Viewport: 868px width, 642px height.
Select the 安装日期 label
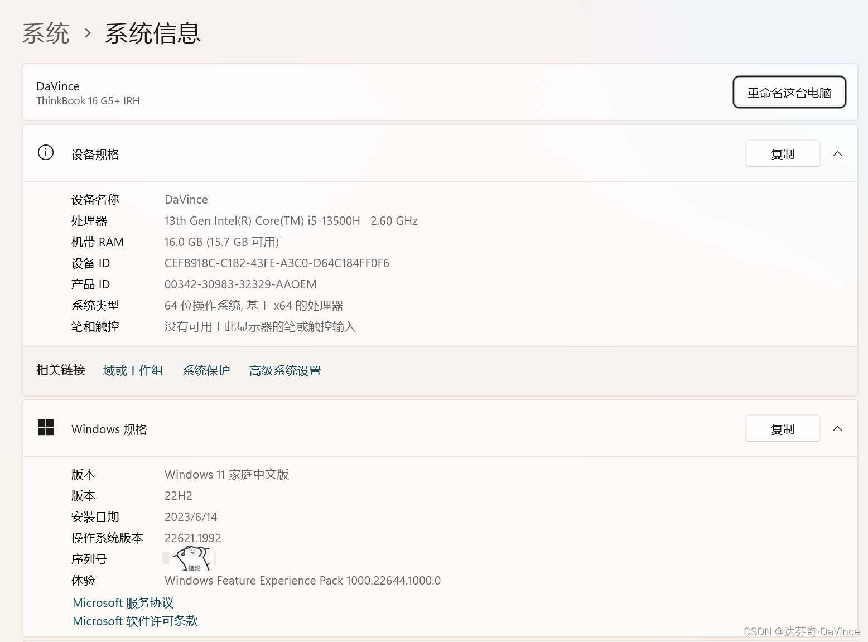[x=95, y=517]
